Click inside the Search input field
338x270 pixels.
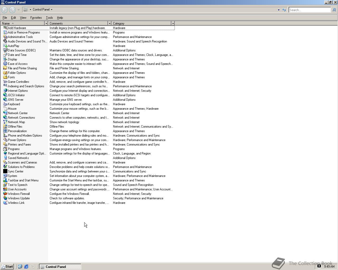pos(309,10)
